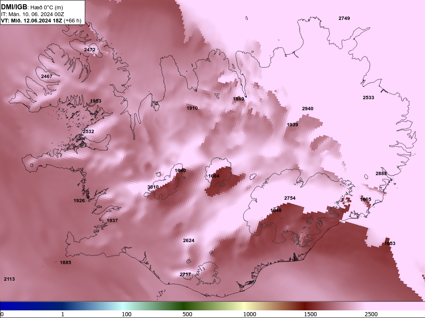Select the 2467 value label

pyautogui.click(x=47, y=76)
